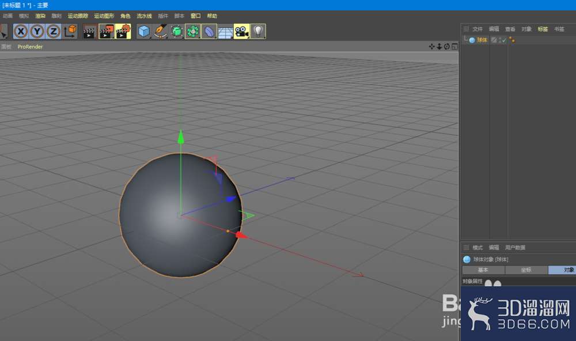Render to Picture Viewer clapperboard icon
This screenshot has width=576, height=341.
(x=107, y=32)
